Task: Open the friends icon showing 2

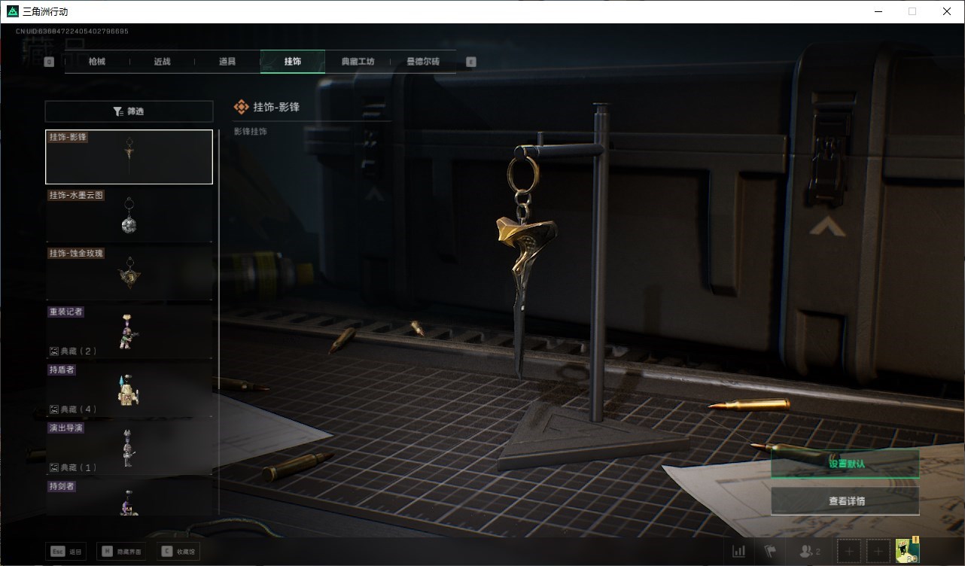Action: (x=809, y=552)
